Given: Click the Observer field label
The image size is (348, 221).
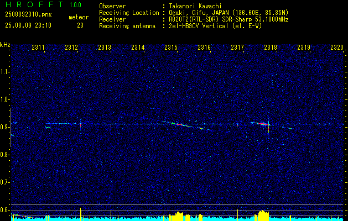Looking at the screenshot, I should 112,6.
